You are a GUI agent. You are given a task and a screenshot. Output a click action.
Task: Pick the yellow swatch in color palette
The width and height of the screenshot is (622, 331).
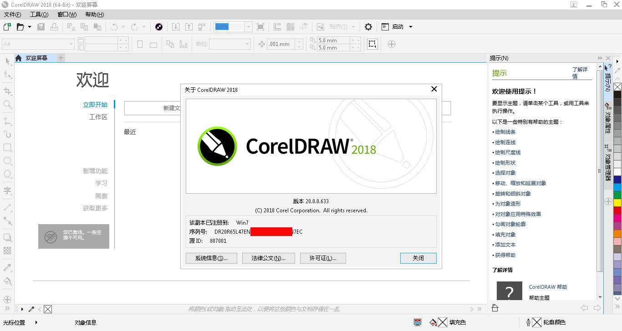[x=617, y=202]
